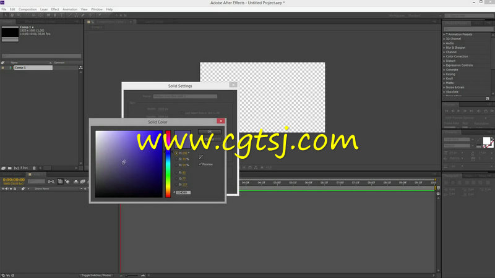Image resolution: width=495 pixels, height=278 pixels.
Task: Click the 8 bpc color depth button
Action: [x=24, y=168]
